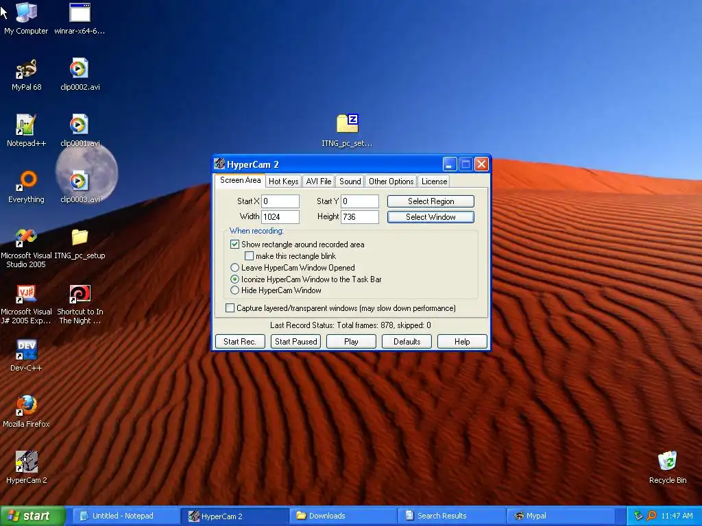Click the magnifier icon in system tray
The width and height of the screenshot is (702, 526).
pyautogui.click(x=651, y=516)
